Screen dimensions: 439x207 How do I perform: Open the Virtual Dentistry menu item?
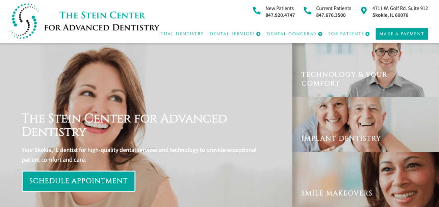[x=182, y=34]
